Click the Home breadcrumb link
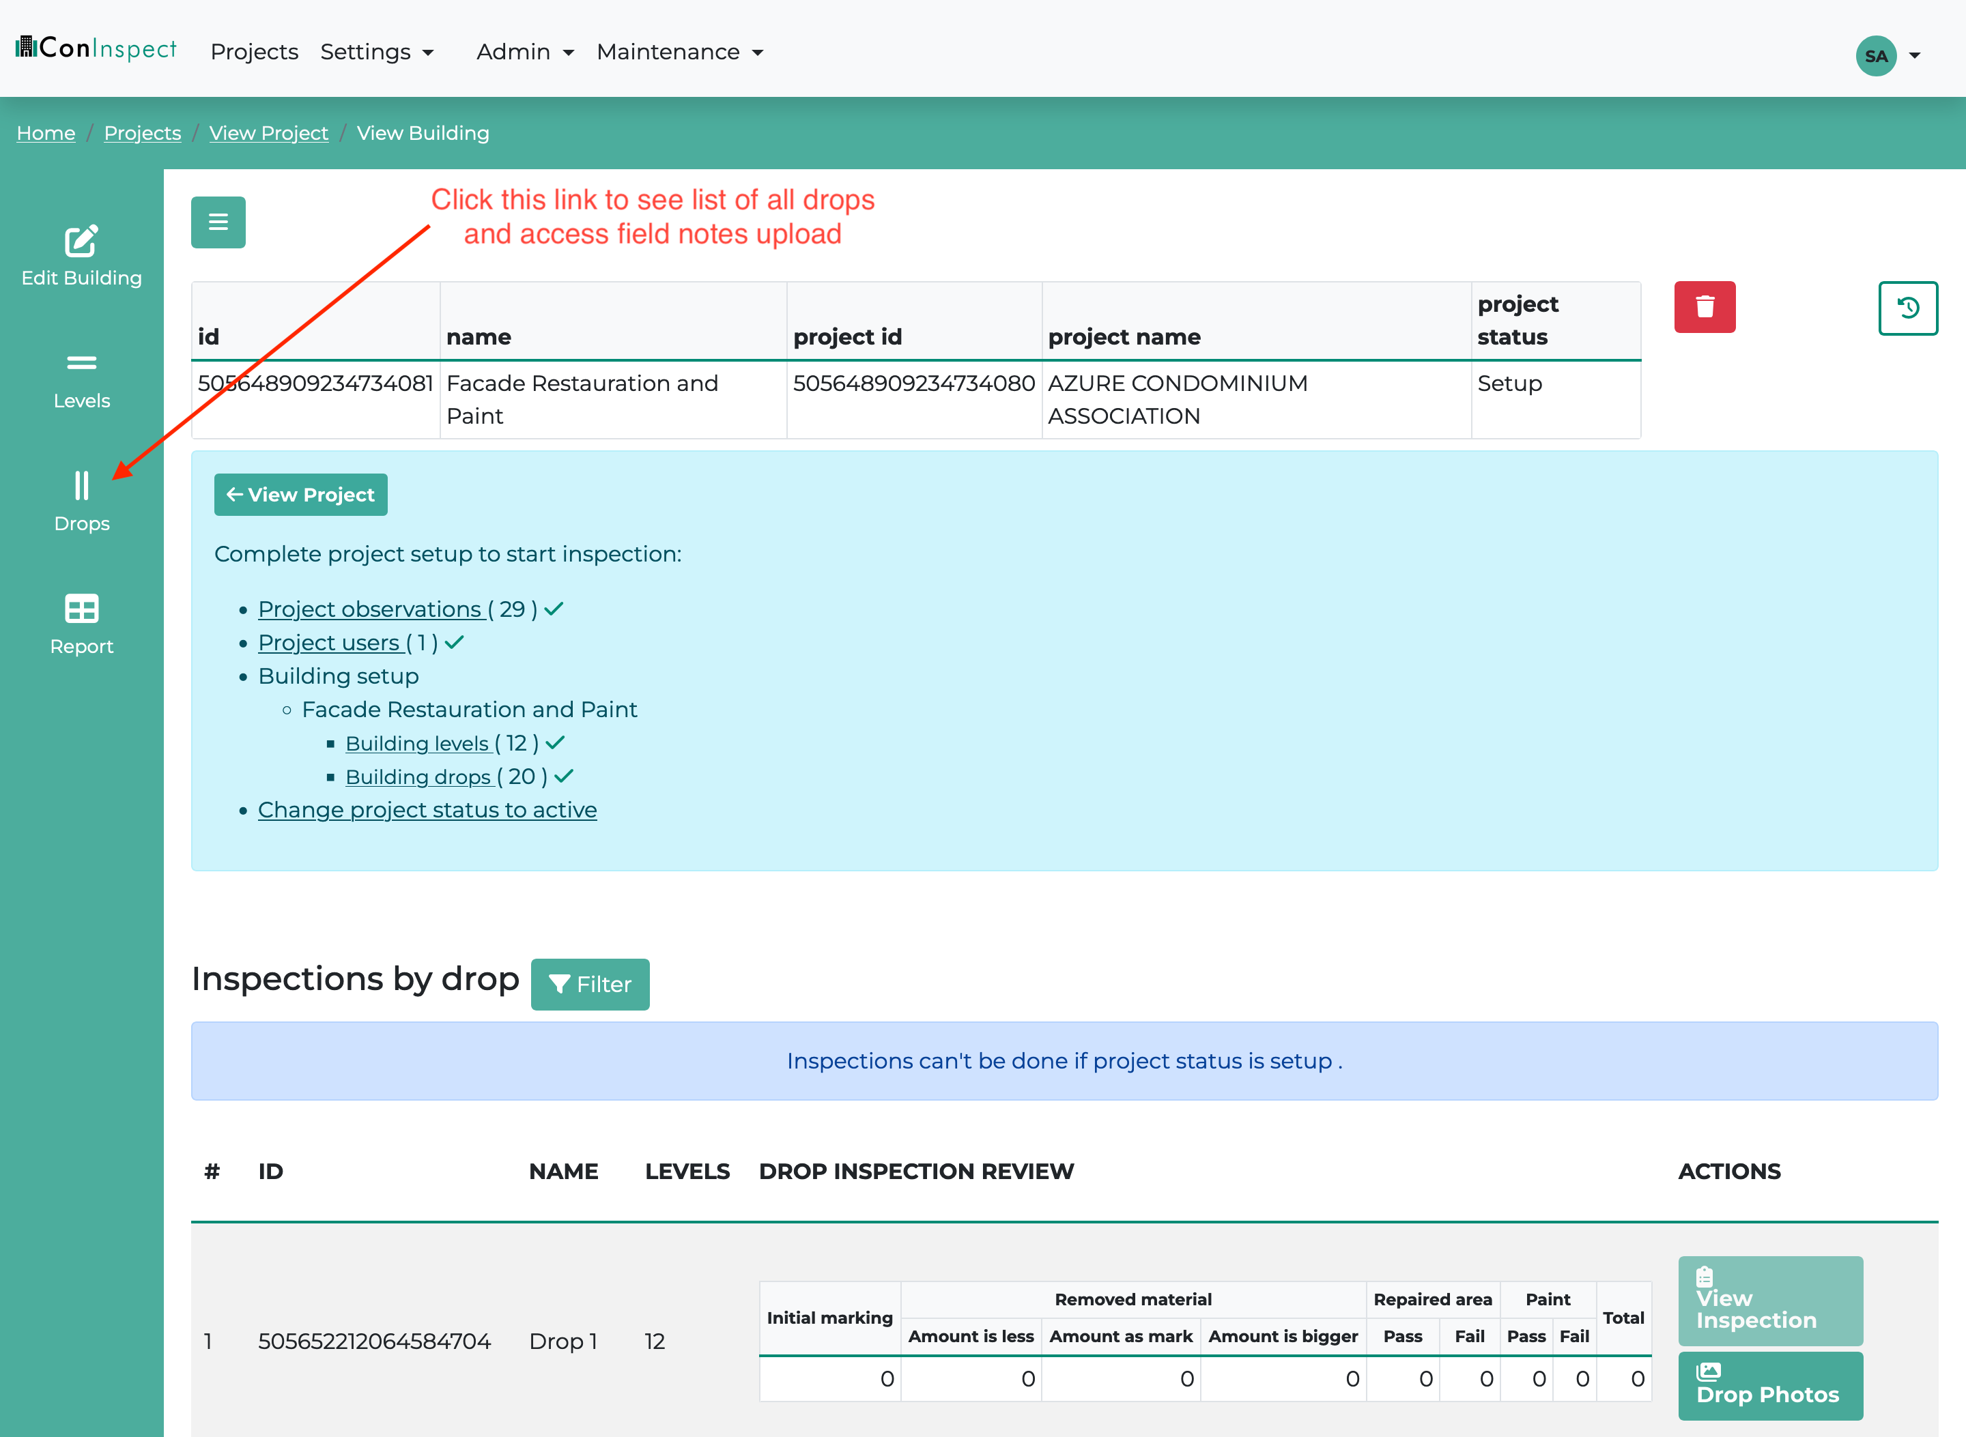Image resolution: width=1966 pixels, height=1437 pixels. (46, 133)
